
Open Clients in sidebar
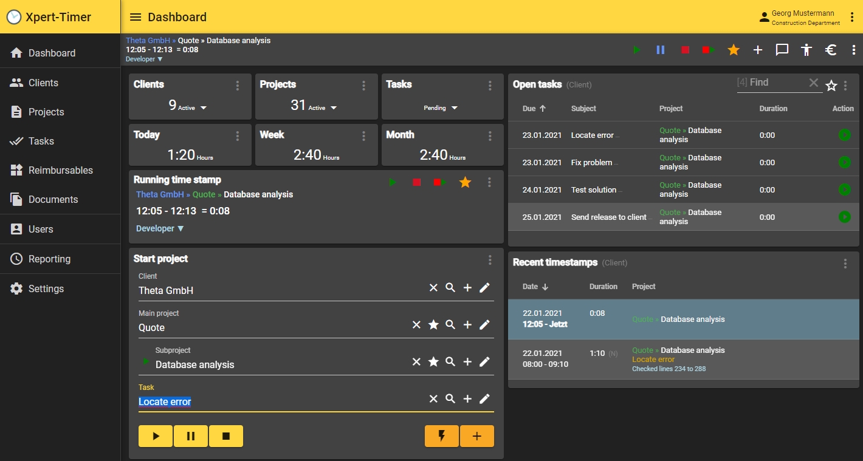coord(60,83)
